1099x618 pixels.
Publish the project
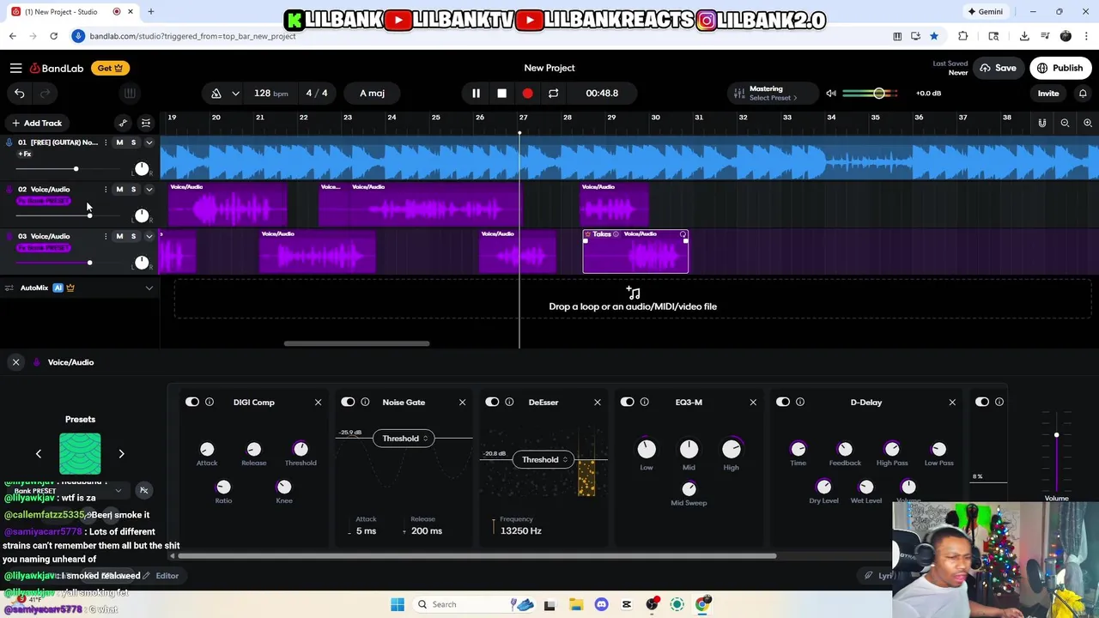pos(1060,68)
